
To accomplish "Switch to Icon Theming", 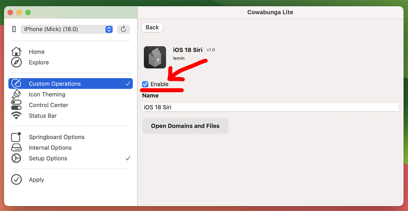I will point(47,94).
